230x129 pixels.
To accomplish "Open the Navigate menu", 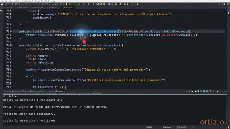I will (24, 1).
